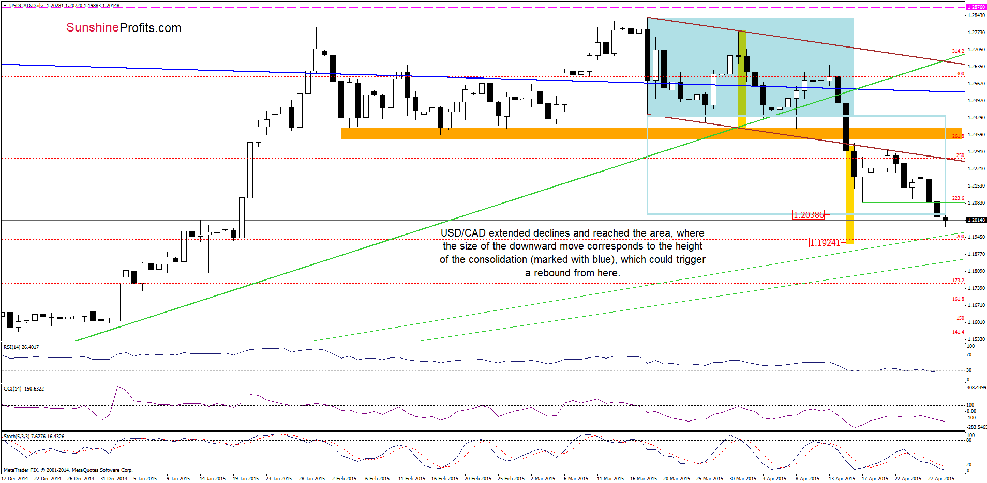This screenshot has height=483, width=987.
Task: Click the tall yellow measurement bar below the consolidation
Action: pyautogui.click(x=849, y=195)
